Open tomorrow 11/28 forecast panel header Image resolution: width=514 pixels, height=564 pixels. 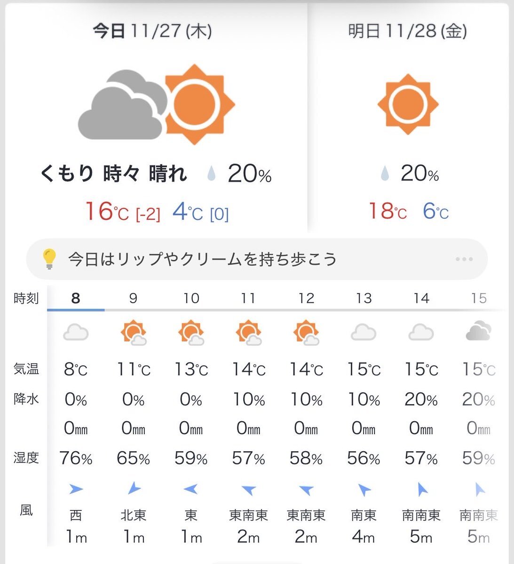[407, 31]
